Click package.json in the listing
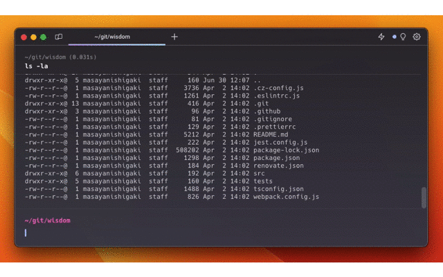 pos(276,158)
